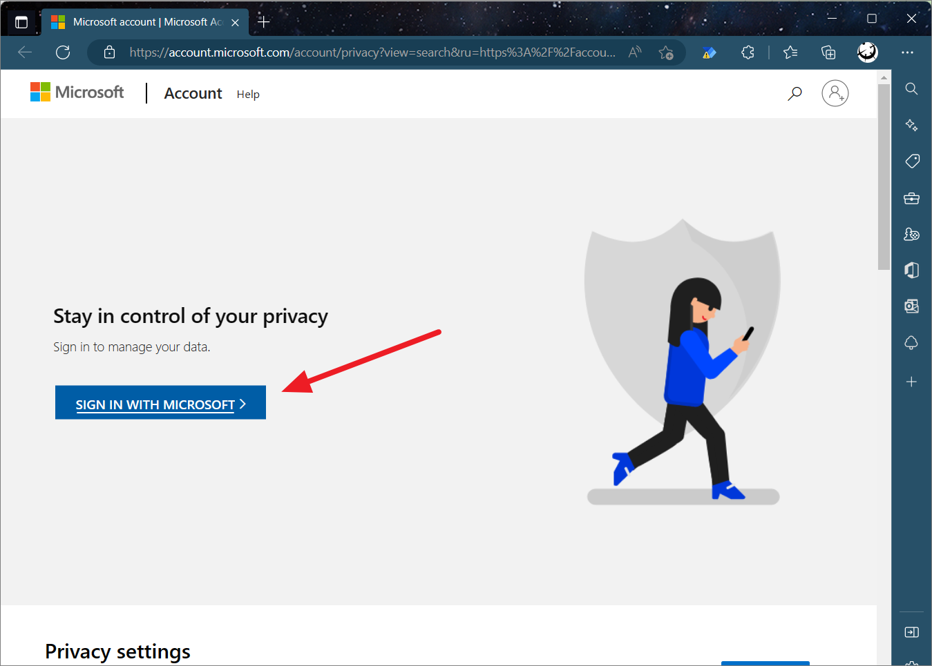The image size is (932, 666).
Task: Open Microsoft 365 from the sidebar
Action: pyautogui.click(x=911, y=270)
